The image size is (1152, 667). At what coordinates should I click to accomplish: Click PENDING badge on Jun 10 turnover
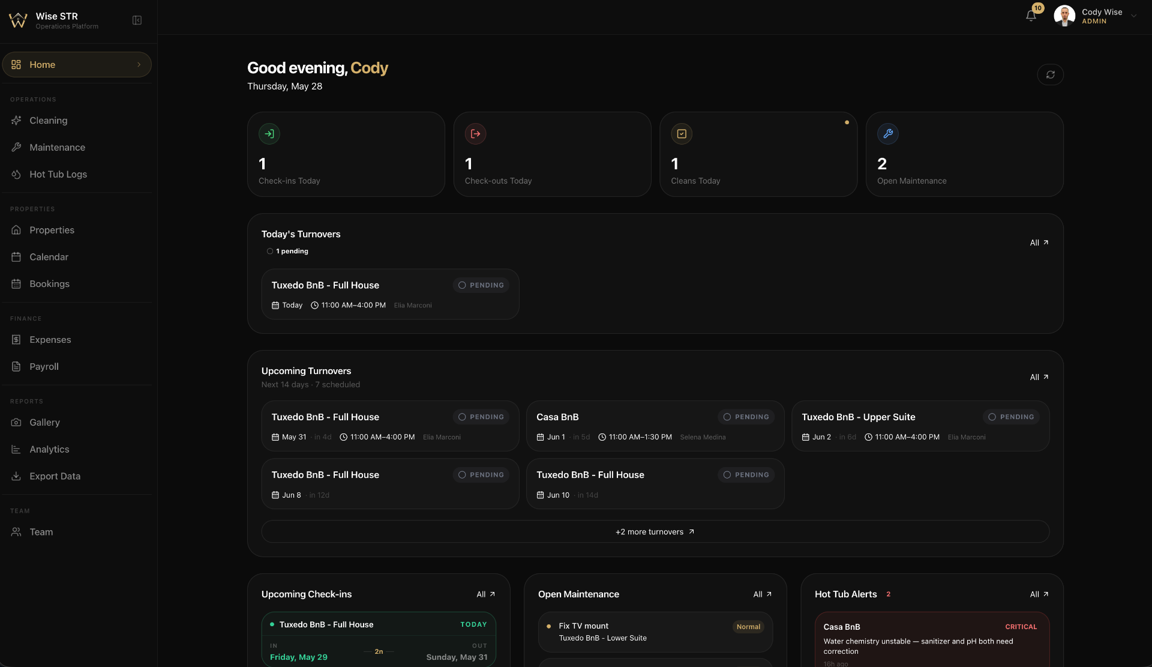pyautogui.click(x=746, y=475)
